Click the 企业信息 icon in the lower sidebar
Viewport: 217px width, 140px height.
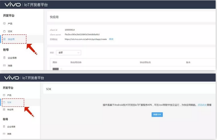coord(4,127)
